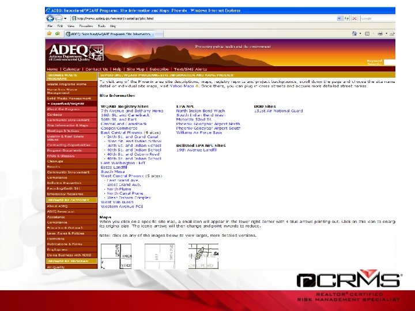Click the Yahoo Maps link
This screenshot has height=311, width=415.
coord(182,86)
